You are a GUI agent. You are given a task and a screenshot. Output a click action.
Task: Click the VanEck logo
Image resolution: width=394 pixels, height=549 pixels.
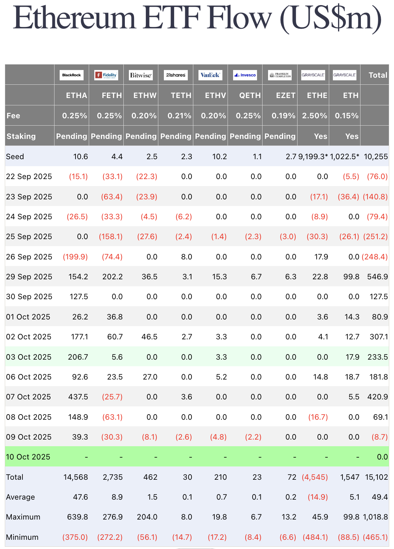coord(210,75)
